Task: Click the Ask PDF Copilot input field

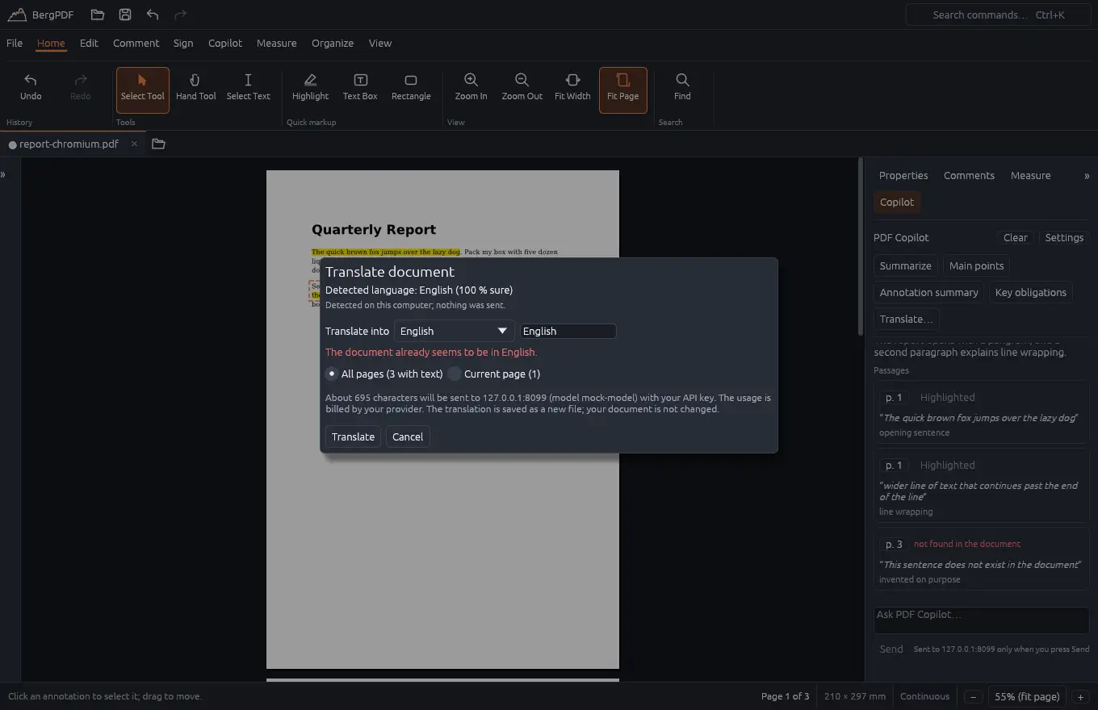Action: coord(981,620)
